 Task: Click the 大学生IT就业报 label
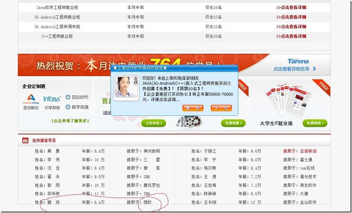pyautogui.click(x=276, y=123)
